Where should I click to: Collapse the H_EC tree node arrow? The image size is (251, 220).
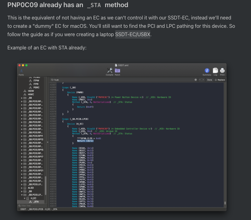coord(25,198)
